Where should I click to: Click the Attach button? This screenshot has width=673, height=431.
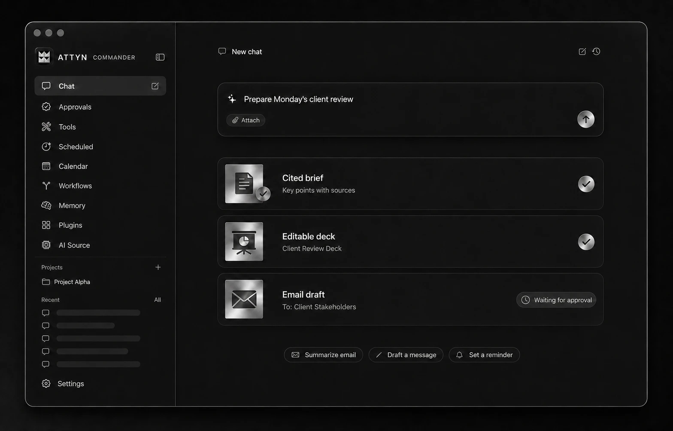(x=246, y=120)
